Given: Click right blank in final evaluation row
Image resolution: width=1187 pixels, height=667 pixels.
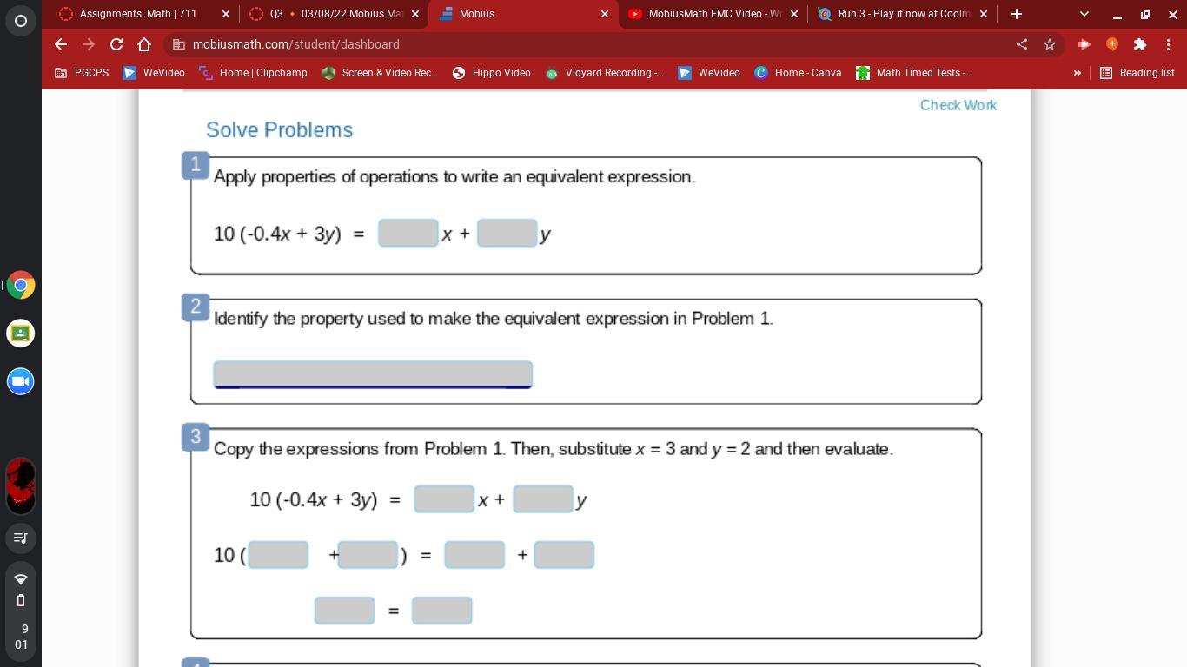Looking at the screenshot, I should click(441, 611).
